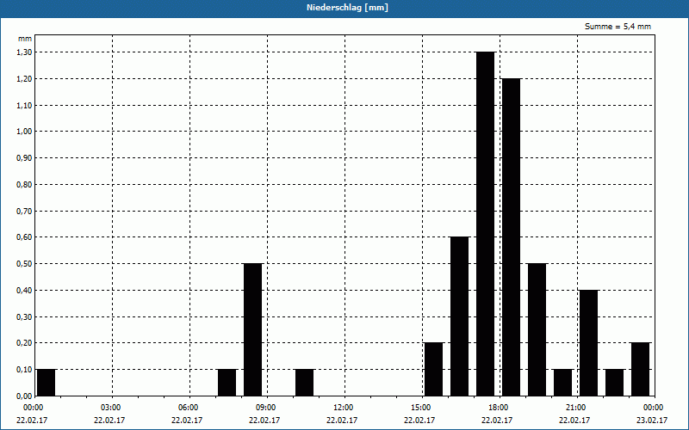Click the 0,90 y-axis label
The height and width of the screenshot is (430, 689).
(x=24, y=158)
